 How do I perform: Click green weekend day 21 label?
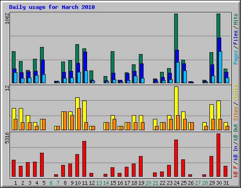pos(155,183)
